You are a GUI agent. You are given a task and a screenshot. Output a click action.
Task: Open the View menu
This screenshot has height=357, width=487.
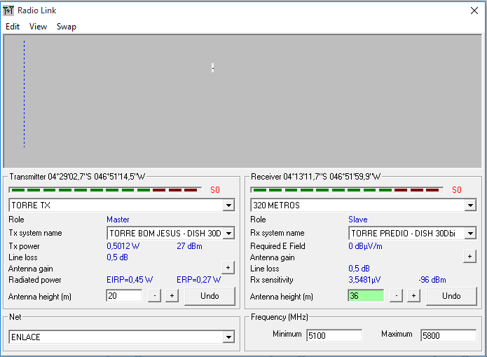(x=39, y=27)
